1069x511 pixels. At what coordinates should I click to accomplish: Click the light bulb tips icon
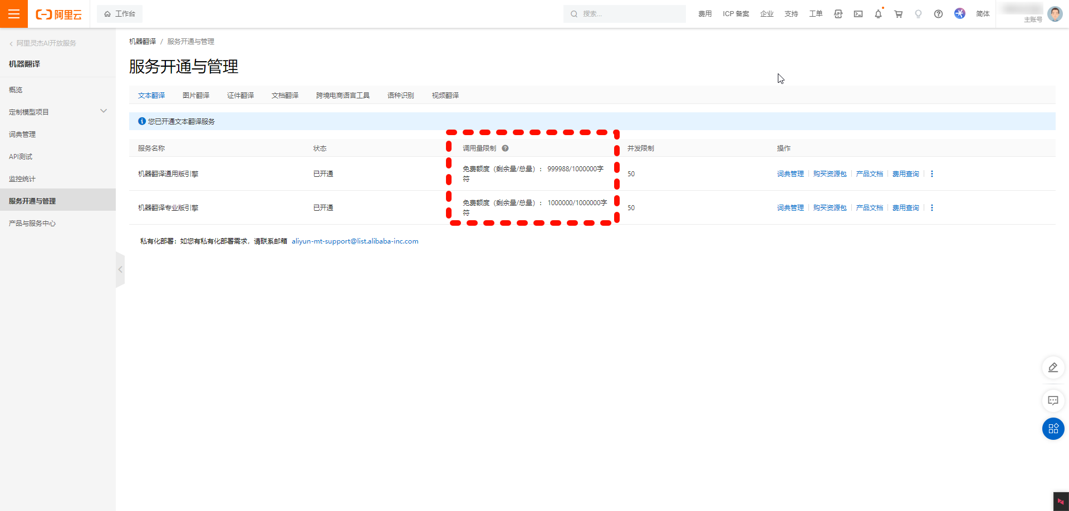918,14
